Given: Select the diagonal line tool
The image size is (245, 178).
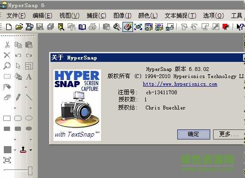Looking at the screenshot, I should pyautogui.click(x=29, y=97).
